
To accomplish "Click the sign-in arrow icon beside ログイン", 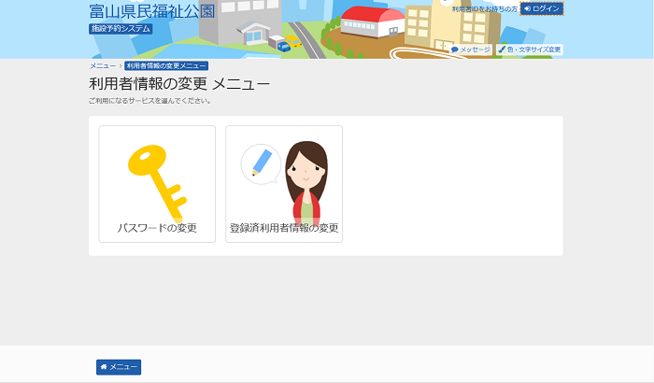I will (528, 8).
